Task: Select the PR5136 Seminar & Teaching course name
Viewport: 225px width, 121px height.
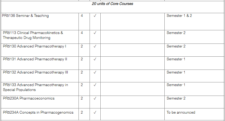Action: tap(25, 16)
